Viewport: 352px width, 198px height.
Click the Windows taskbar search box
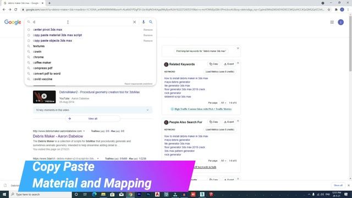tap(40, 194)
